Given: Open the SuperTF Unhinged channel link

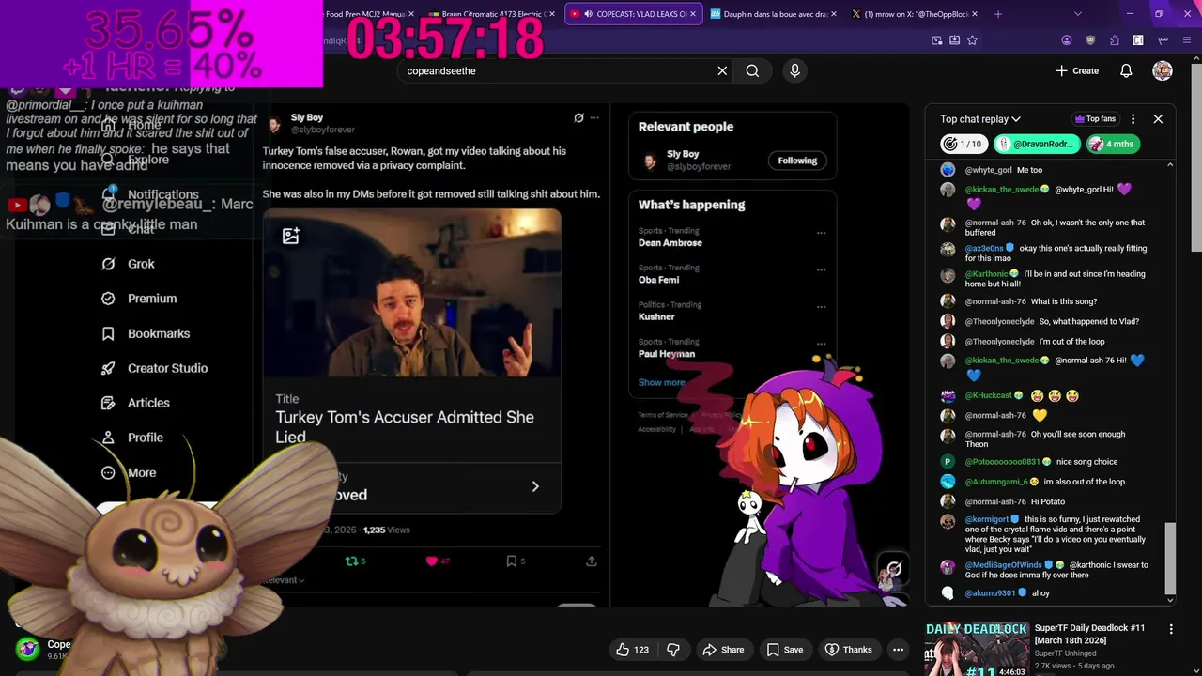Looking at the screenshot, I should tap(1065, 653).
